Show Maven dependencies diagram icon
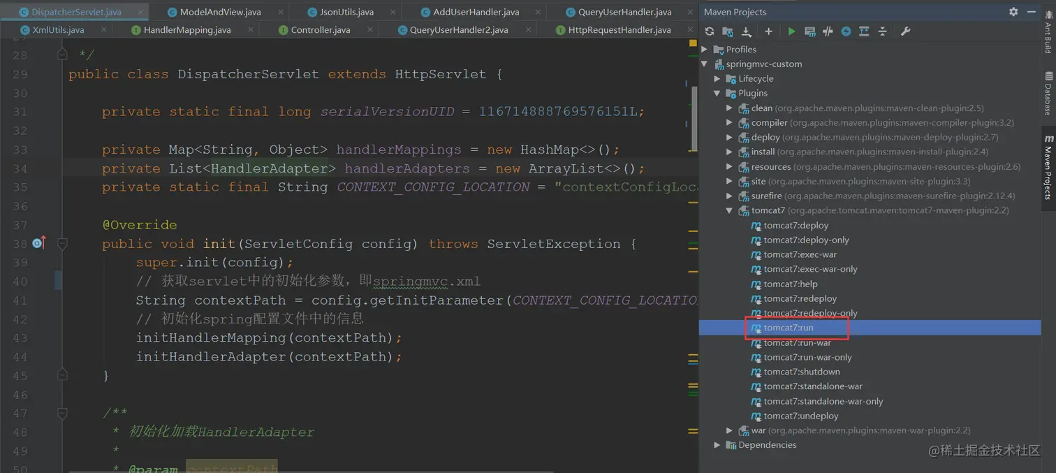This screenshot has width=1056, height=473. pos(864,31)
